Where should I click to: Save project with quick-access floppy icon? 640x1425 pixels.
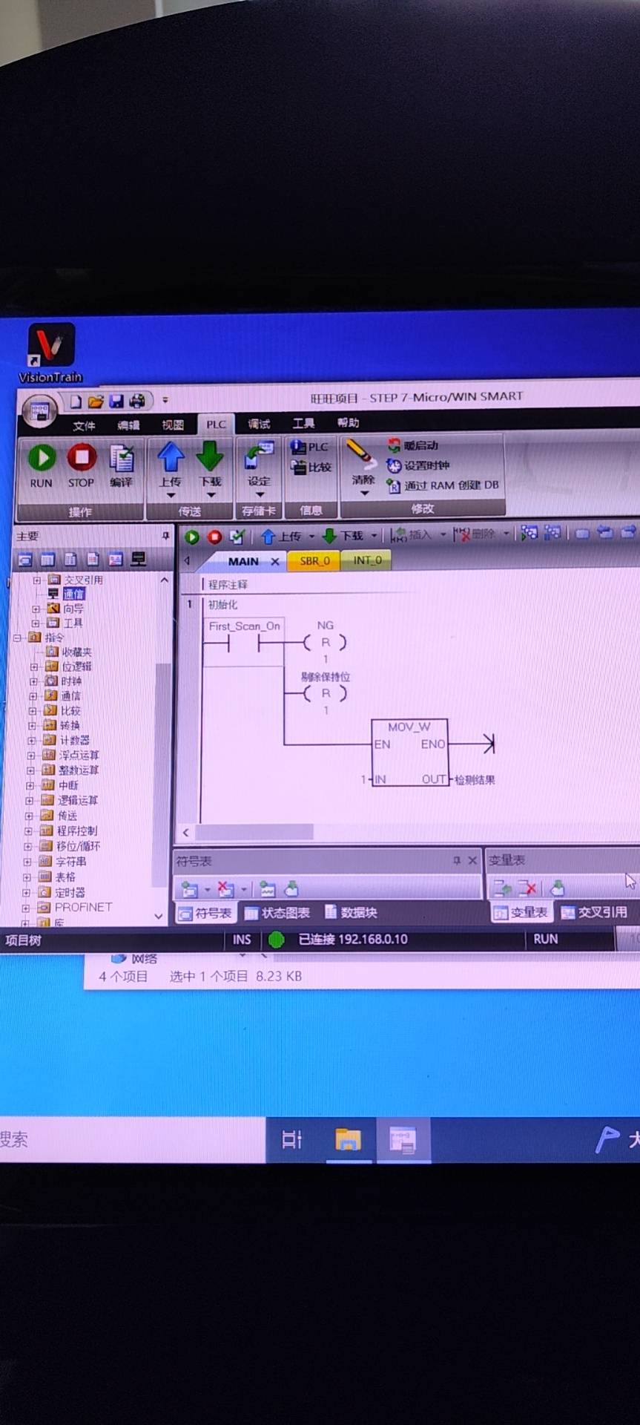116,402
